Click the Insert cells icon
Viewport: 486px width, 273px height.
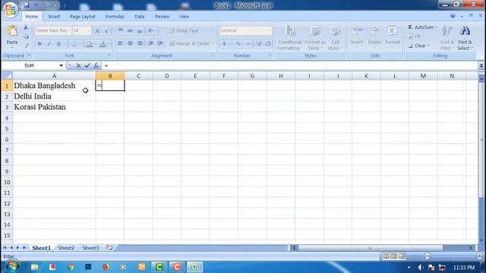[357, 31]
